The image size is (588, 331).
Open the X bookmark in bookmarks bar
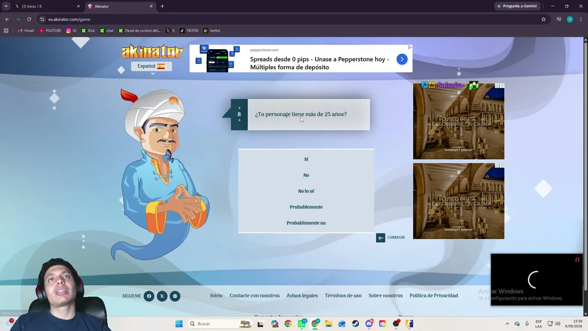(170, 31)
